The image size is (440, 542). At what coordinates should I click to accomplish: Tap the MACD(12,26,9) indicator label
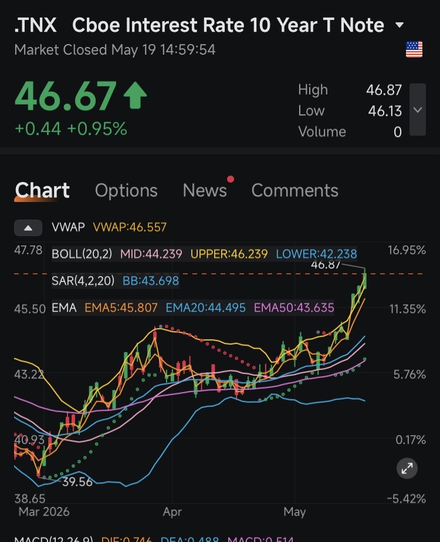click(x=53, y=538)
